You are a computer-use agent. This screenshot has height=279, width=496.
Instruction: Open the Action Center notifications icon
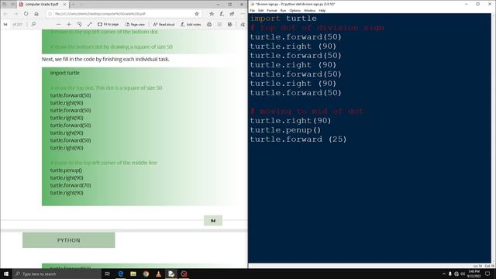coord(487,274)
